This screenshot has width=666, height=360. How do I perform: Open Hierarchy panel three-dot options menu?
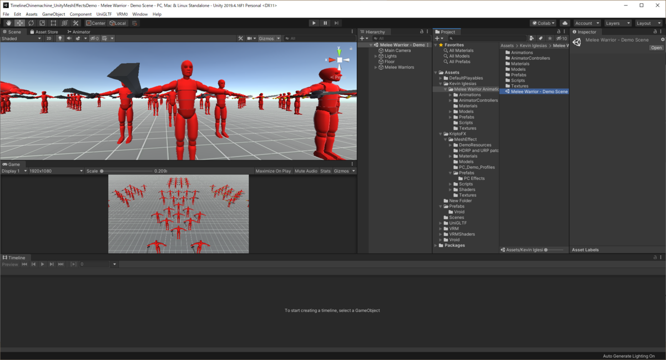428,32
